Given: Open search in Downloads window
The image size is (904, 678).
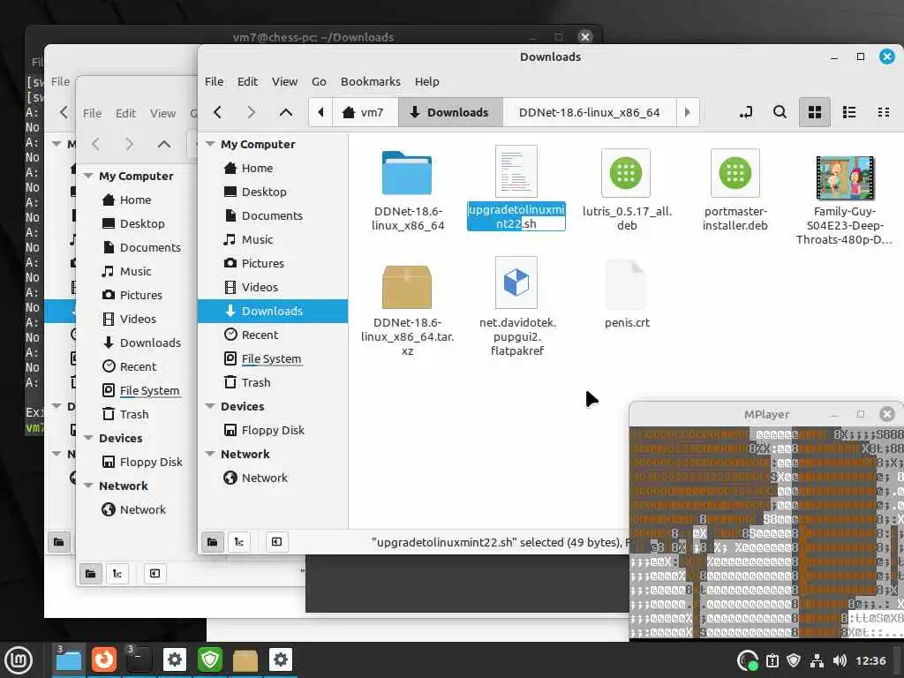Looking at the screenshot, I should pos(780,112).
